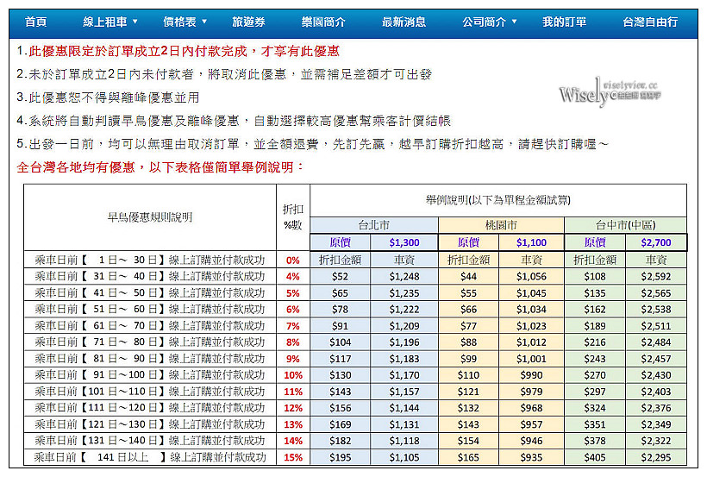This screenshot has height=477, width=707.
Task: Click the 10% discount percentage cell
Action: [x=293, y=375]
